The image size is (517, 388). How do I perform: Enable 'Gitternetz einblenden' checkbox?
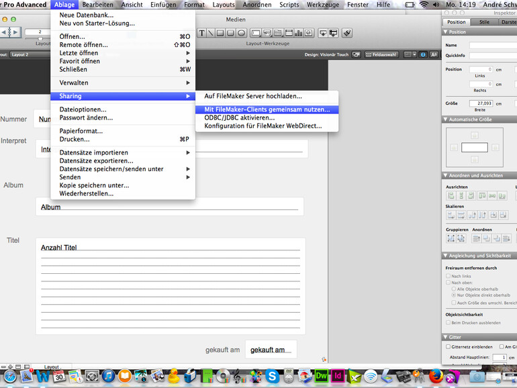tap(448, 347)
